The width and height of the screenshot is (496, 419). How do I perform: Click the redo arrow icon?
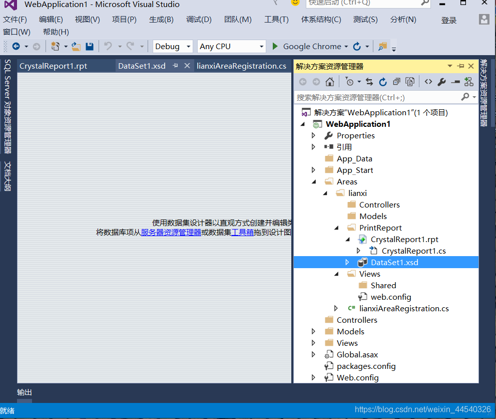click(130, 47)
